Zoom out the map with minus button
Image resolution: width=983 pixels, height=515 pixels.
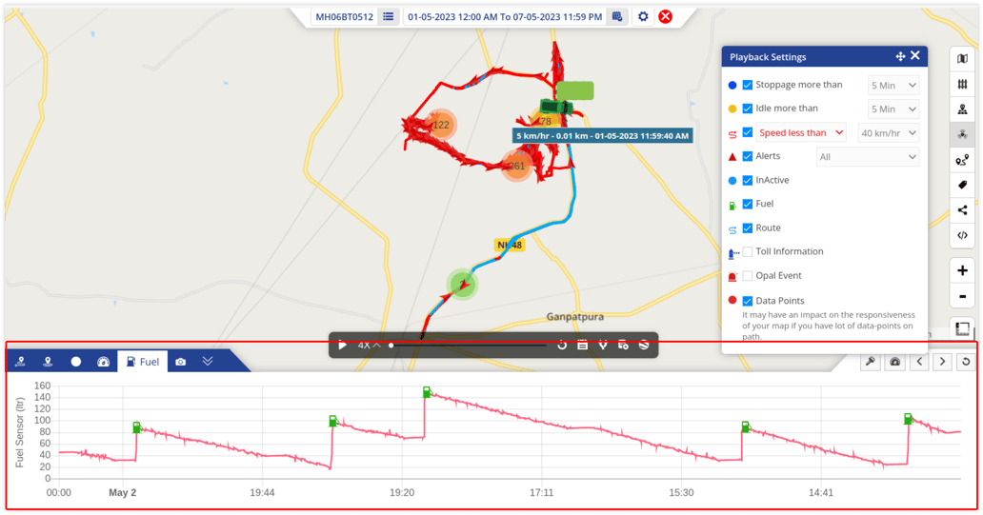962,295
